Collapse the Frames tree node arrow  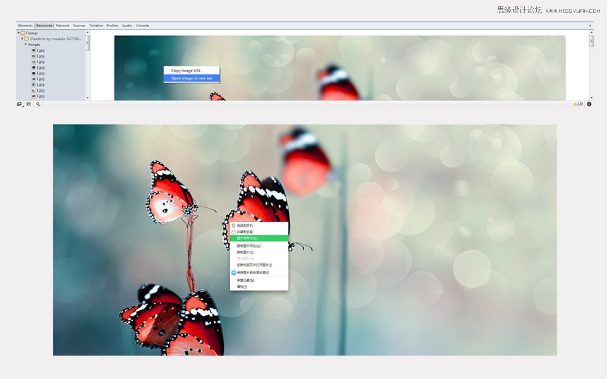click(18, 33)
